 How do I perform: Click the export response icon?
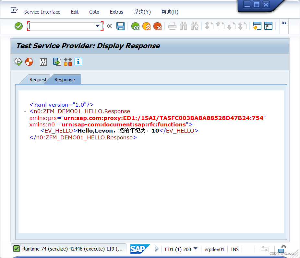[57, 62]
